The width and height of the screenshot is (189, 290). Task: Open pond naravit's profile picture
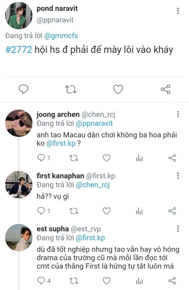tap(18, 15)
